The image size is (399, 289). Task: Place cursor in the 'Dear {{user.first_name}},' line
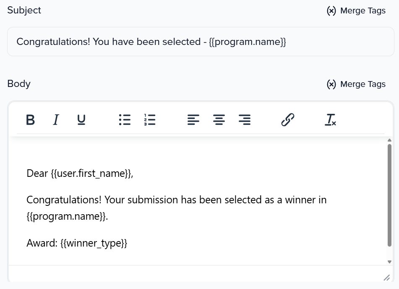[80, 173]
